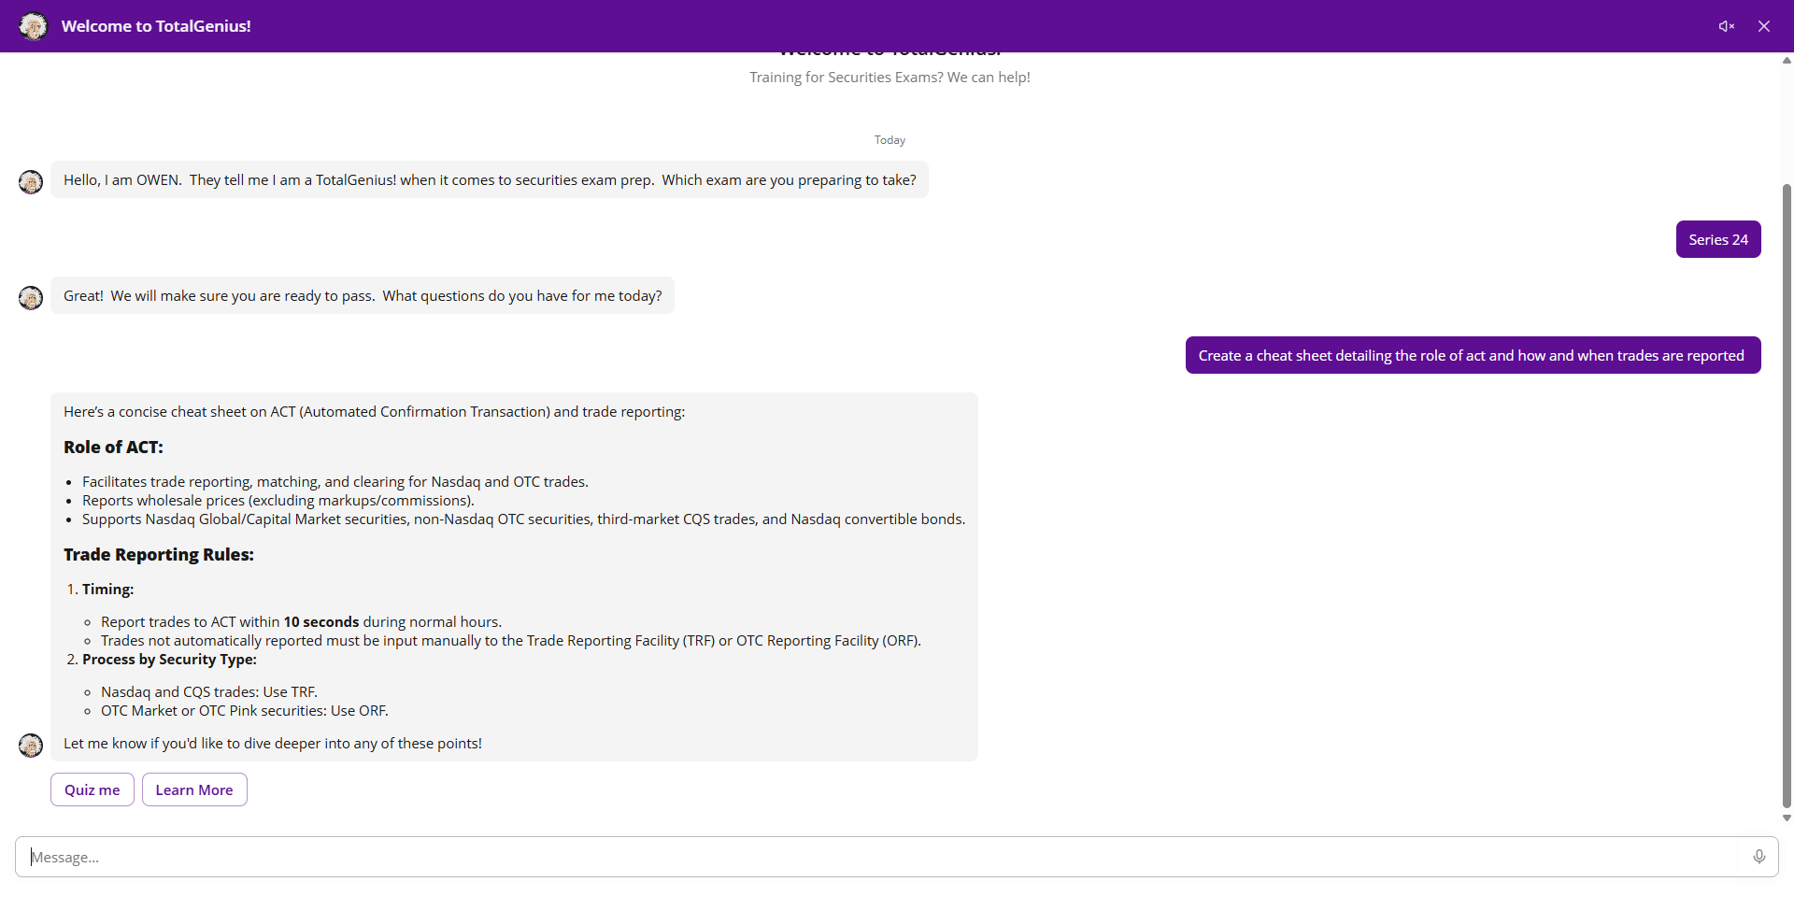This screenshot has height=910, width=1794.
Task: Click the 'Welcome to TotalGenius!' header title
Action: pos(156,26)
